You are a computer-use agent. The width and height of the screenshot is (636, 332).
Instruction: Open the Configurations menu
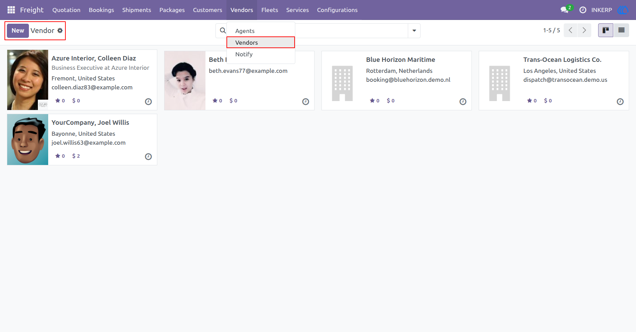coord(337,10)
